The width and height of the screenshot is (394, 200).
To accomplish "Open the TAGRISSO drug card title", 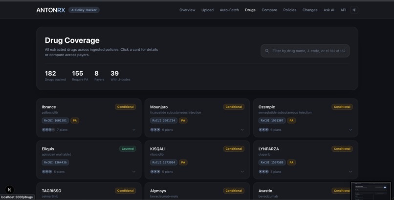I will click(51, 191).
